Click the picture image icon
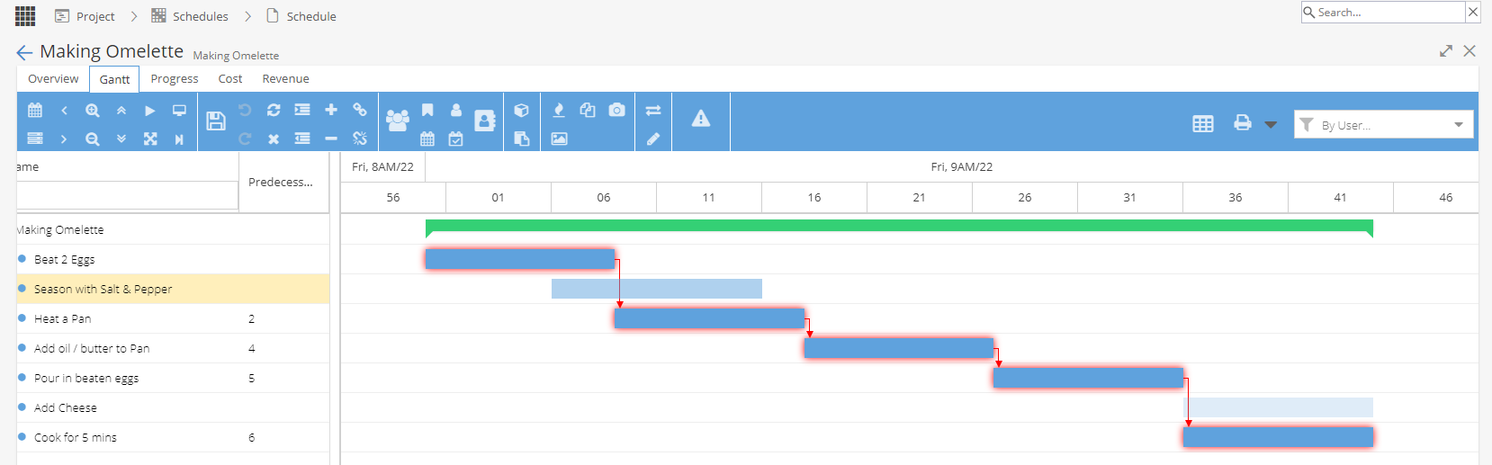Screen dimensions: 1492x465 pos(559,139)
